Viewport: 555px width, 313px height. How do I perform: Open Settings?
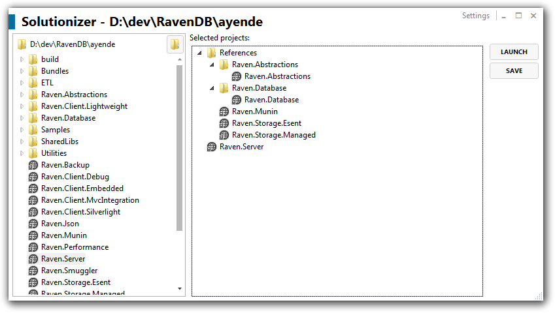(x=476, y=16)
